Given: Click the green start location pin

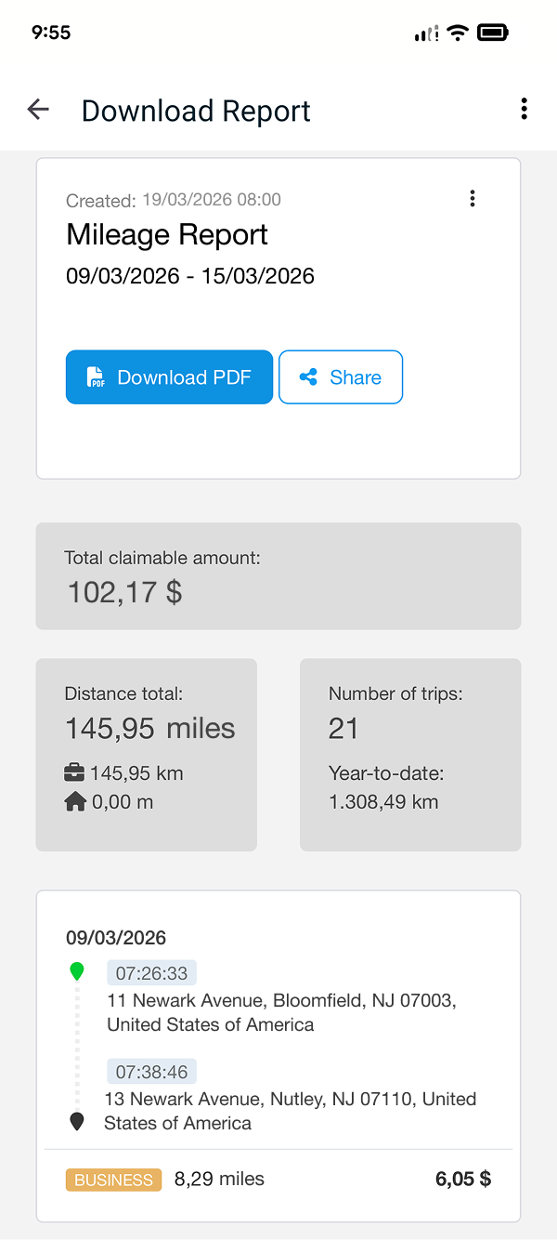Looking at the screenshot, I should [x=77, y=970].
